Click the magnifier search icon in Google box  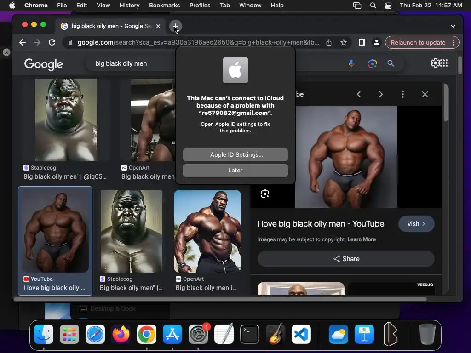click(391, 63)
